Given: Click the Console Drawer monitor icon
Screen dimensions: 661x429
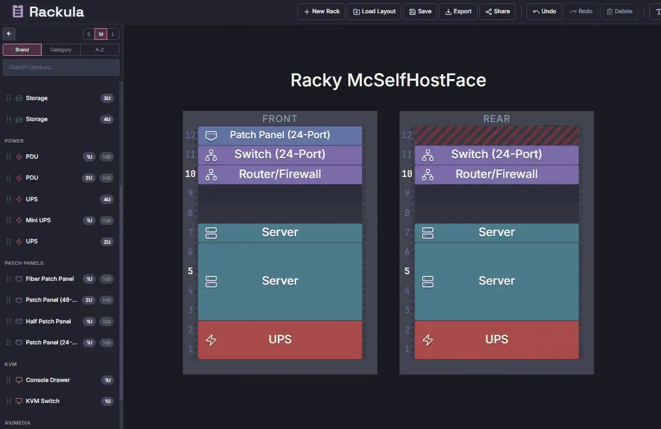Looking at the screenshot, I should (x=19, y=380).
